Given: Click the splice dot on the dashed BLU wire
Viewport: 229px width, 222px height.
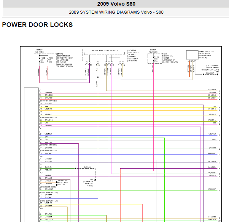Looking at the screenshot, I should 98,77.
